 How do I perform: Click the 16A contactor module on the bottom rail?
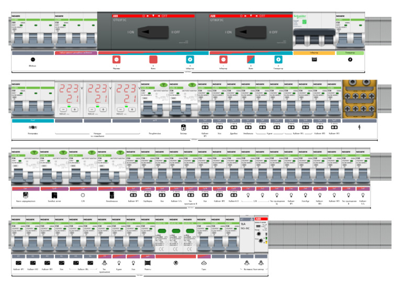(247, 235)
